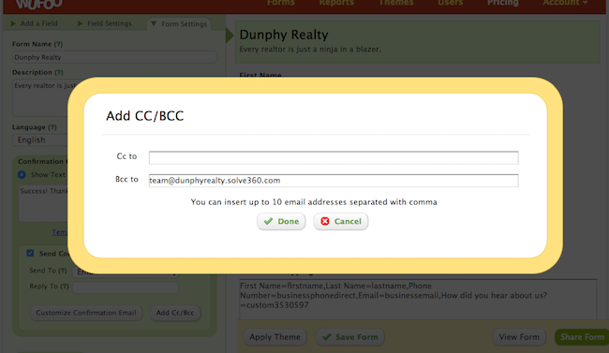The image size is (609, 353).
Task: Click the Reply To input field
Action: pyautogui.click(x=126, y=287)
